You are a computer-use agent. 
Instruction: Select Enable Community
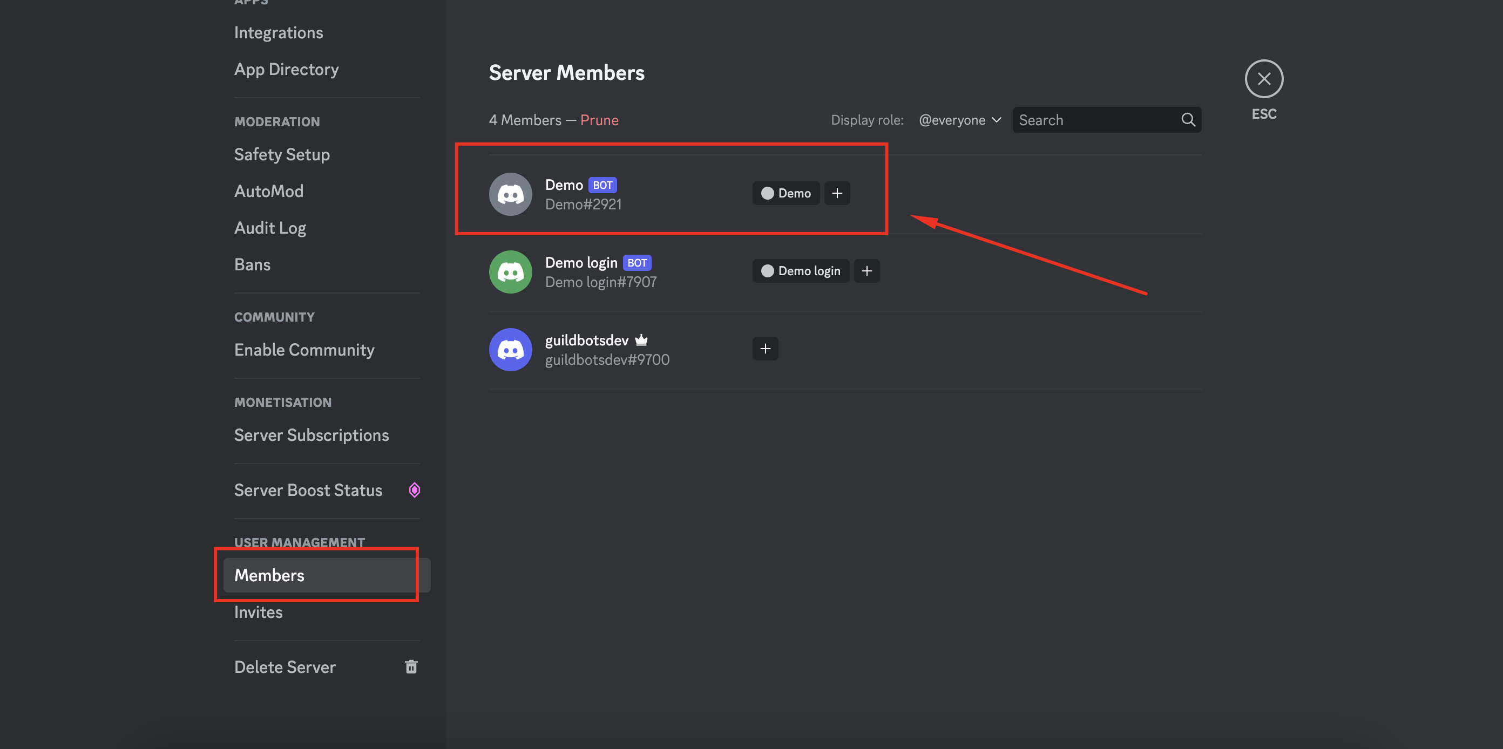(x=304, y=350)
